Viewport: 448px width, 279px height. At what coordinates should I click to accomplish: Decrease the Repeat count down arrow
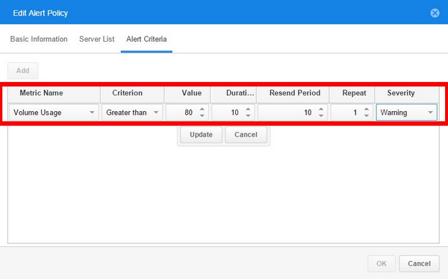[367, 116]
